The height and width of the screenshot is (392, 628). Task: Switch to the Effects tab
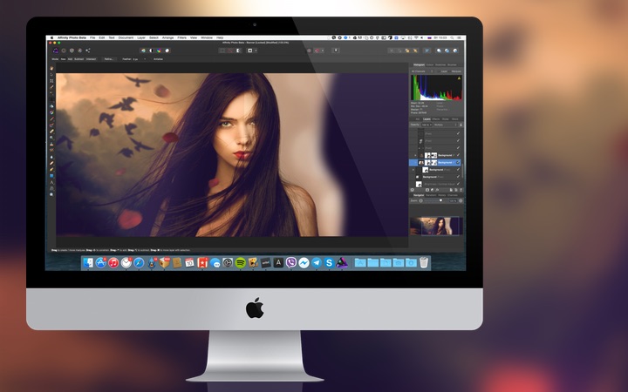[436, 118]
